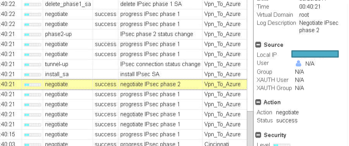The width and height of the screenshot is (349, 146).
Task: Select the delete IPsec phase 1 SA entry
Action: [x=151, y=4]
